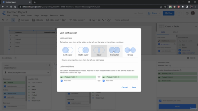Image resolution: width=198 pixels, height=111 pixels.
Task: Click Add data in toolbar
Action: tap(37, 20)
